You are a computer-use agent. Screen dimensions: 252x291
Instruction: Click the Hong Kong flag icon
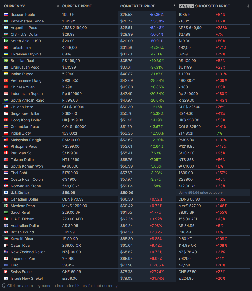(x=6, y=120)
